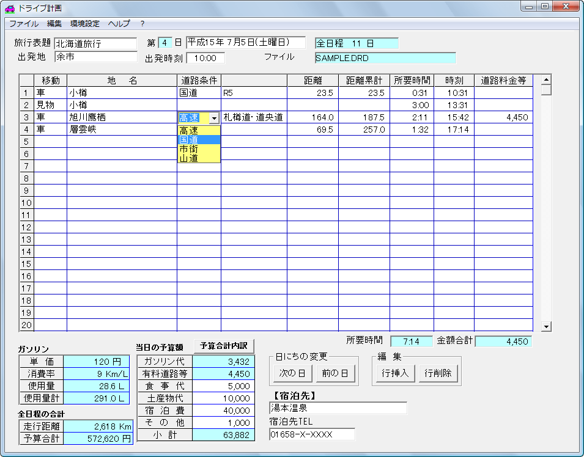The width and height of the screenshot is (584, 457).
Task: Insert a row using 行挿入
Action: 395,373
